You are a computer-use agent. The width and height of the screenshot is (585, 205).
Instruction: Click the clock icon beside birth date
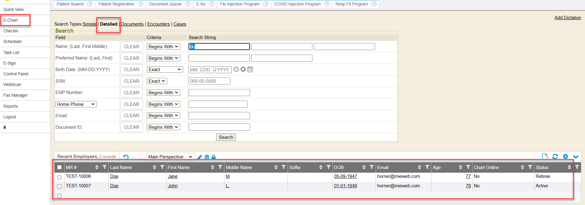click(236, 69)
